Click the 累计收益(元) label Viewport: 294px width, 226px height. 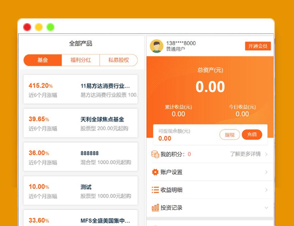[x=178, y=107]
